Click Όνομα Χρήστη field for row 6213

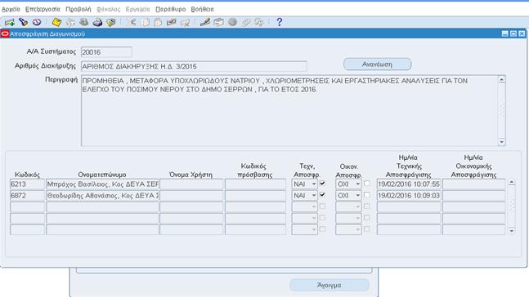[191, 184]
